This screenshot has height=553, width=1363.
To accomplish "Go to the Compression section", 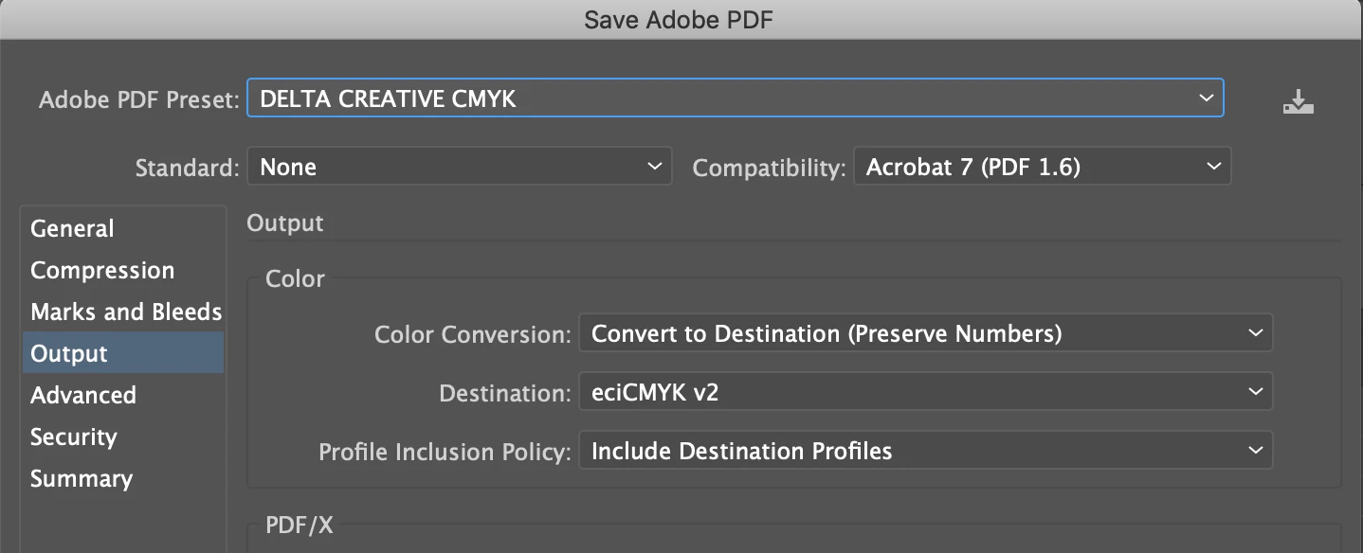I will pos(102,271).
